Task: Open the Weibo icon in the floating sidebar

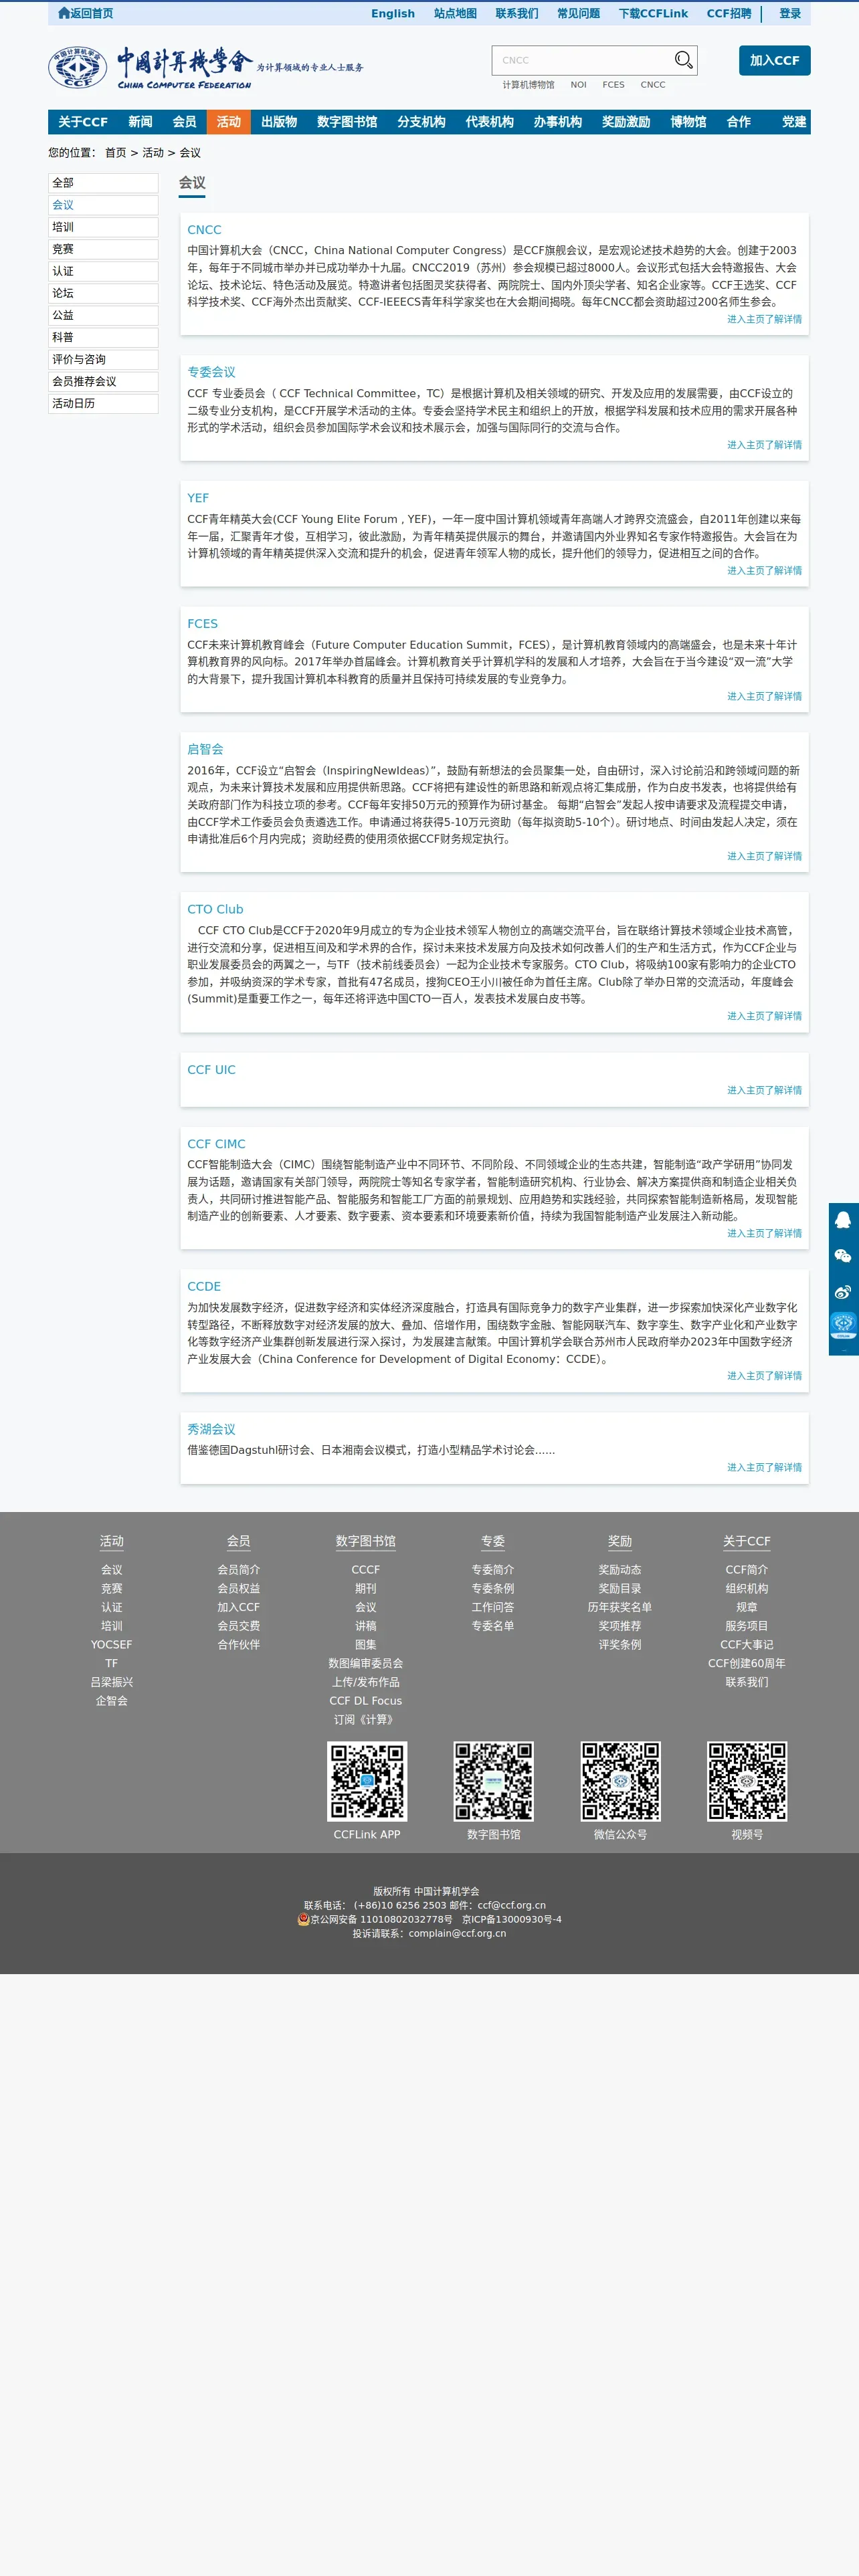Action: click(x=843, y=1292)
